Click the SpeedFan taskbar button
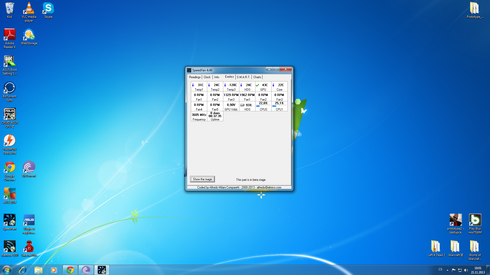490x275 pixels. click(x=102, y=270)
